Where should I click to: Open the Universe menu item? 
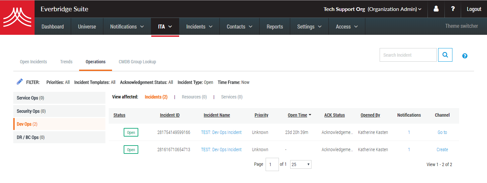pos(87,27)
